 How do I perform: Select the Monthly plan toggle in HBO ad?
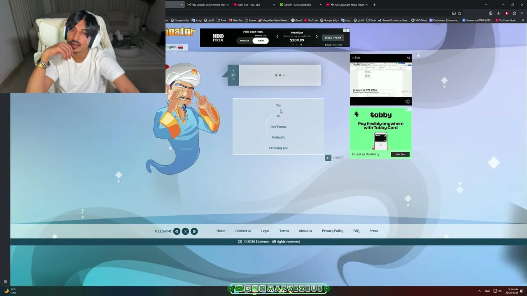(x=245, y=41)
